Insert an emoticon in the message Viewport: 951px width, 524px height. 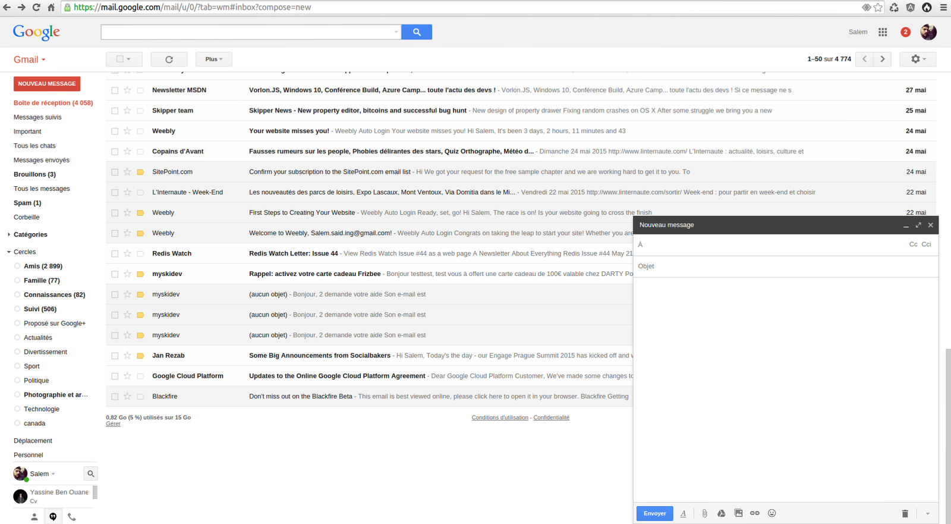771,513
